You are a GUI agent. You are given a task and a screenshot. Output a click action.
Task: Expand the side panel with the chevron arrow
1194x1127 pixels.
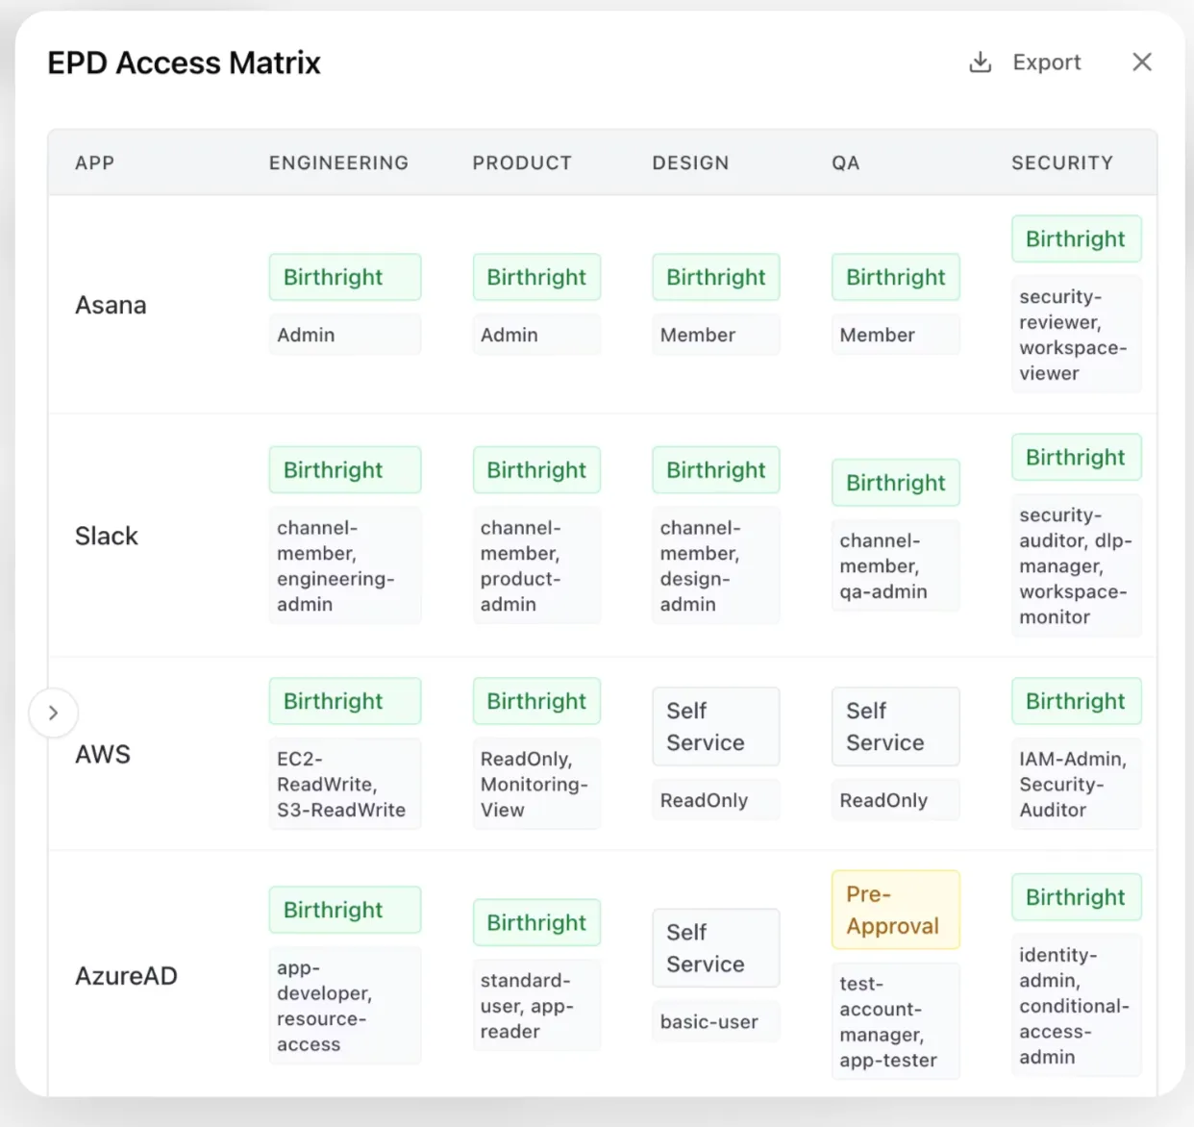tap(53, 713)
